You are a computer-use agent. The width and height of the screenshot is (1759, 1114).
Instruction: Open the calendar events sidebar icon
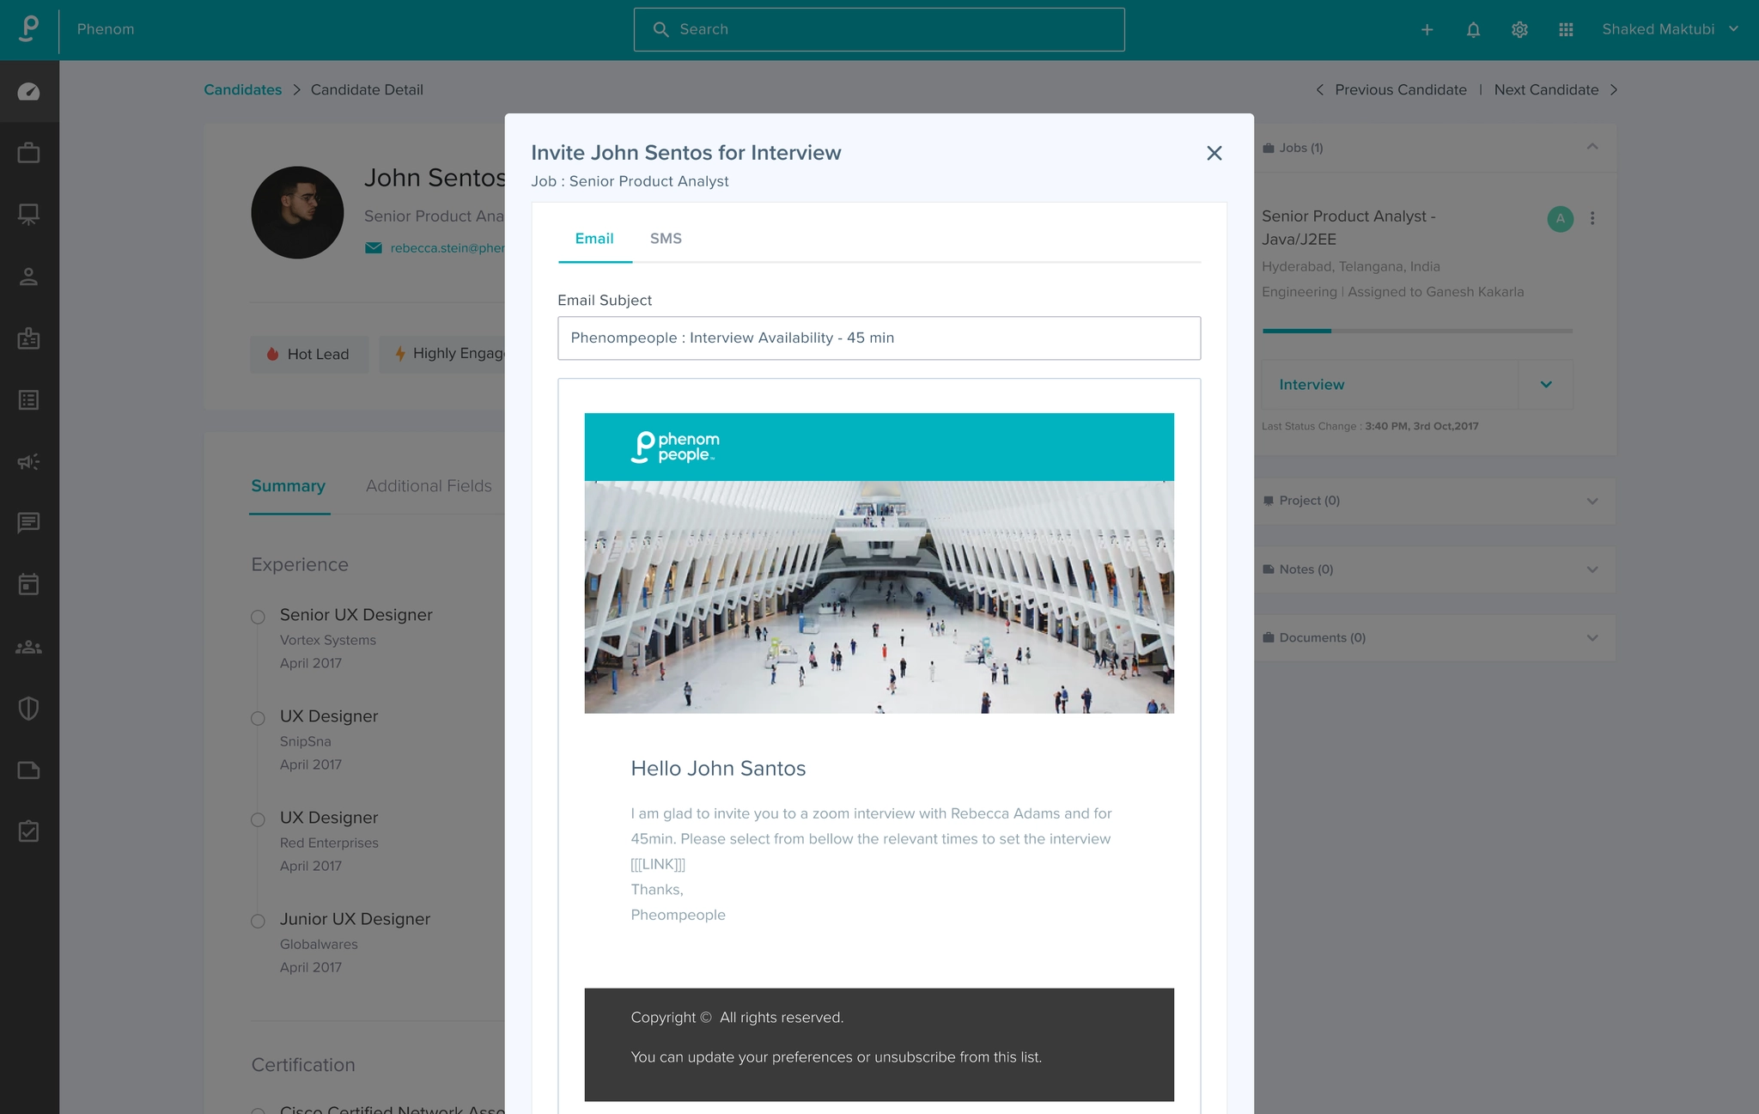(x=29, y=585)
